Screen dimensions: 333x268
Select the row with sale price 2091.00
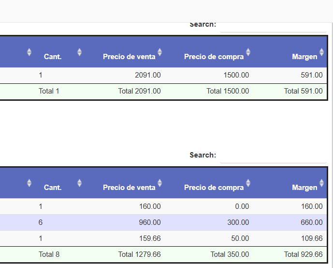145,75
